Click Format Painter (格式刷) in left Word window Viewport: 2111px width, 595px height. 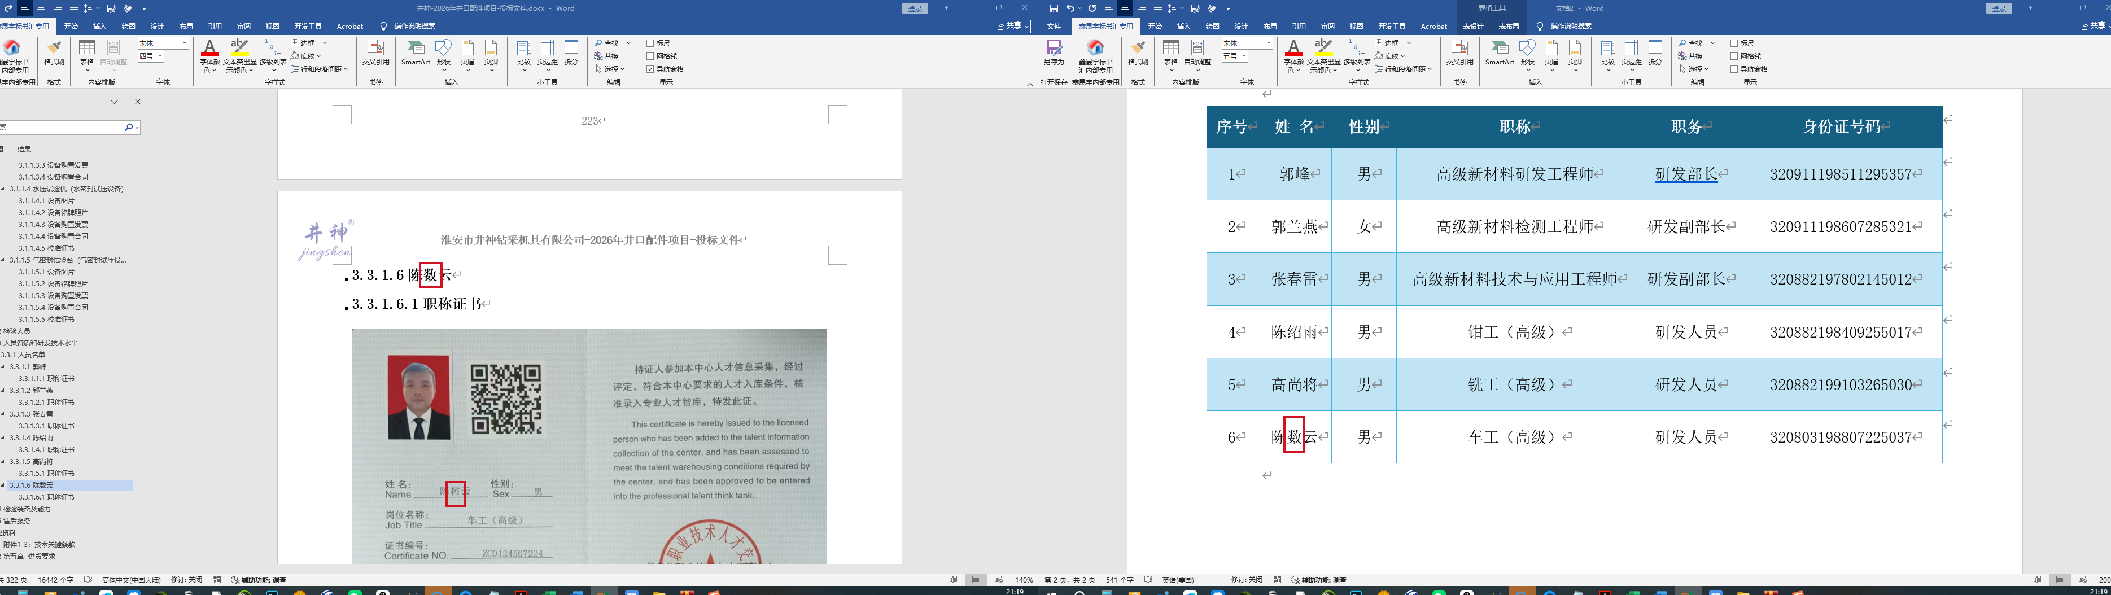coord(54,53)
